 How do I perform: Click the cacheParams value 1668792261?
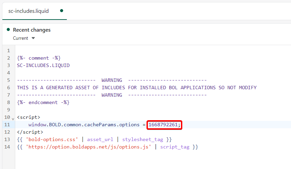point(163,125)
